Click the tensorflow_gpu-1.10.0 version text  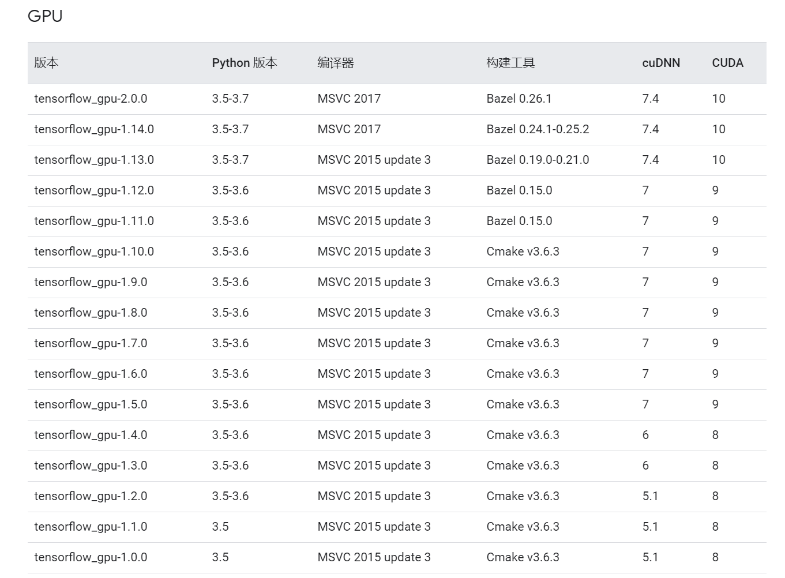[94, 252]
